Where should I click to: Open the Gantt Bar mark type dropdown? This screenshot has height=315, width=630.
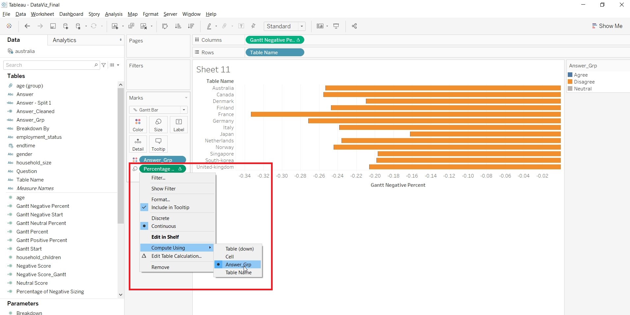pos(158,110)
